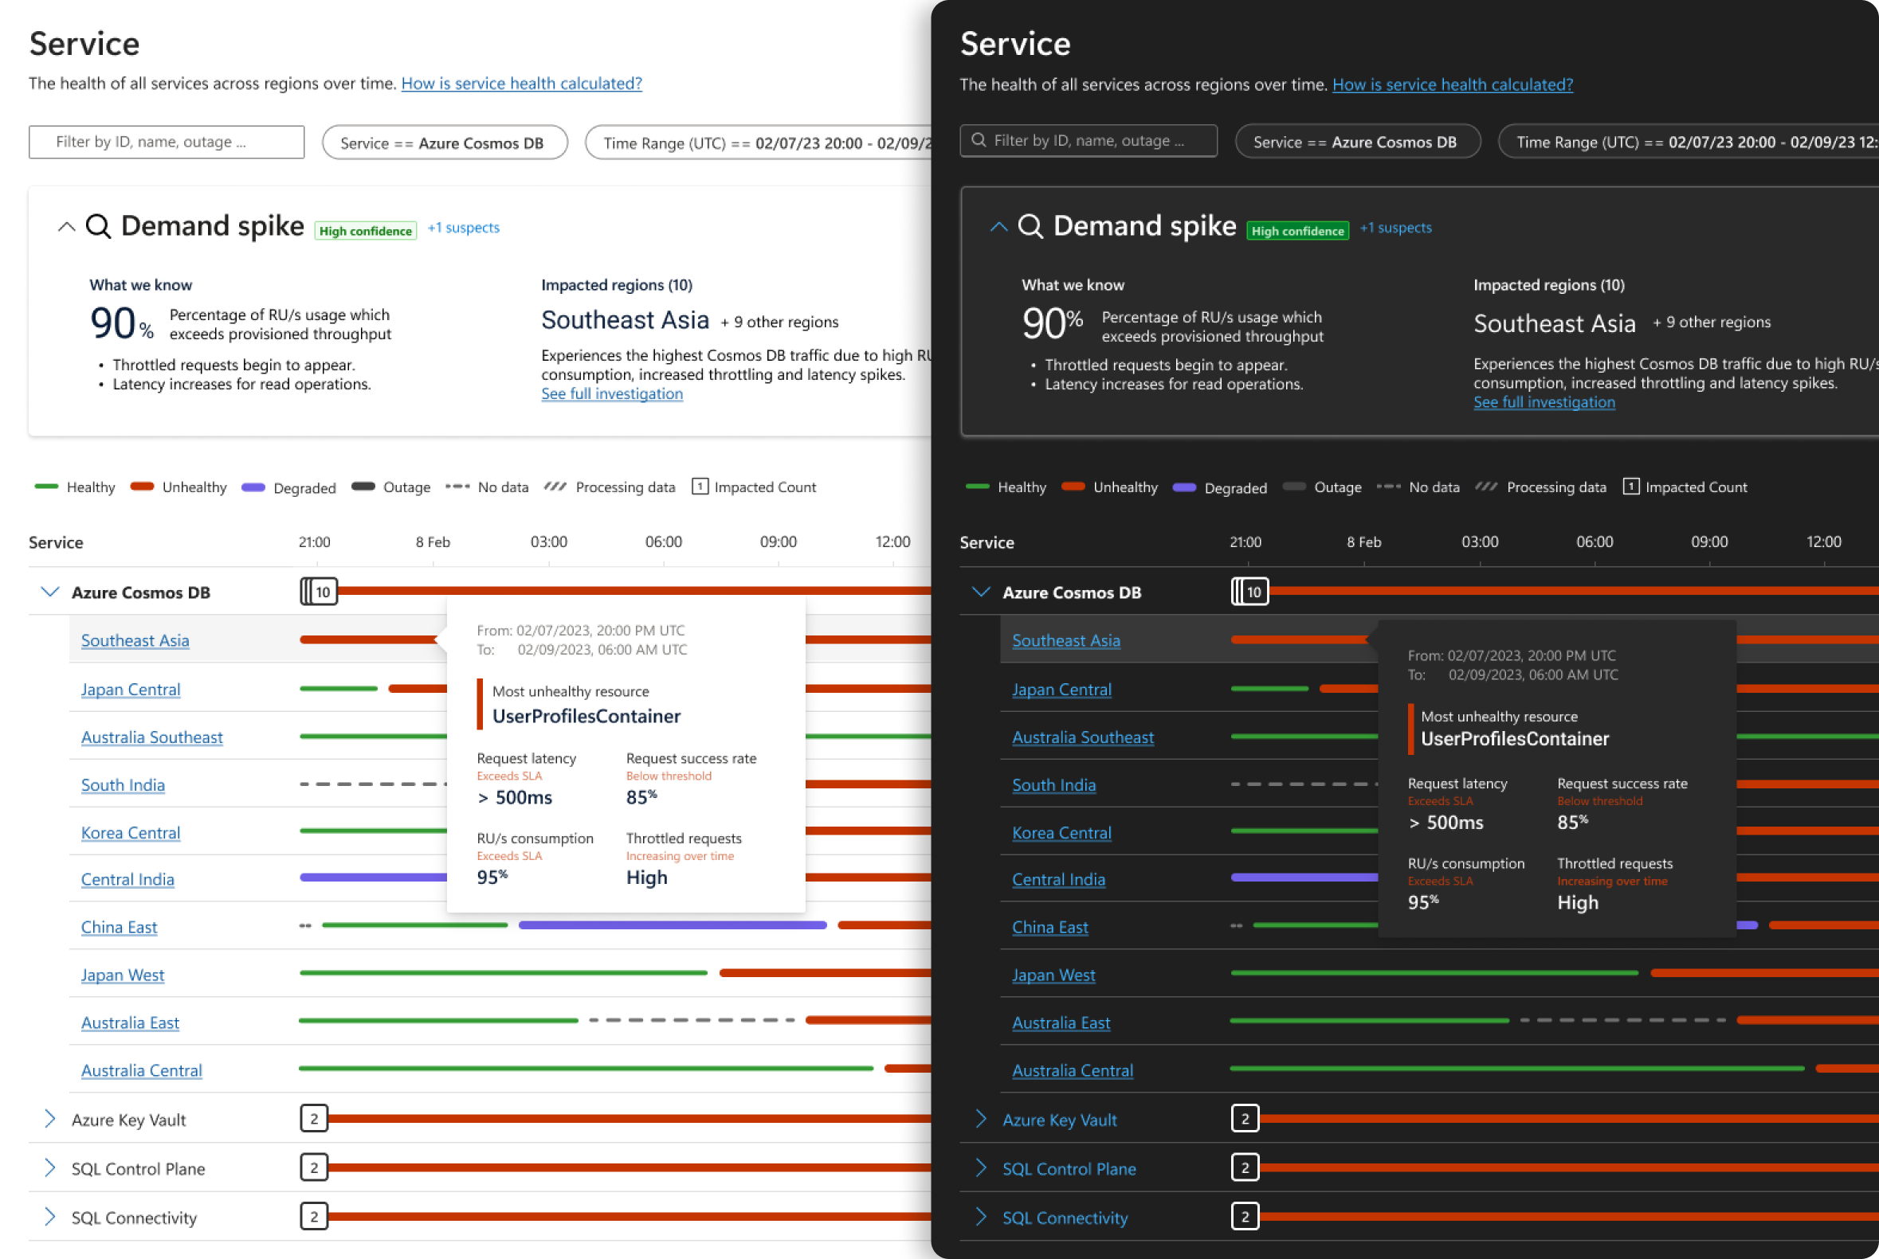The width and height of the screenshot is (1879, 1259).
Task: Open Australia Central region link, dark panel
Action: pos(1073,1070)
